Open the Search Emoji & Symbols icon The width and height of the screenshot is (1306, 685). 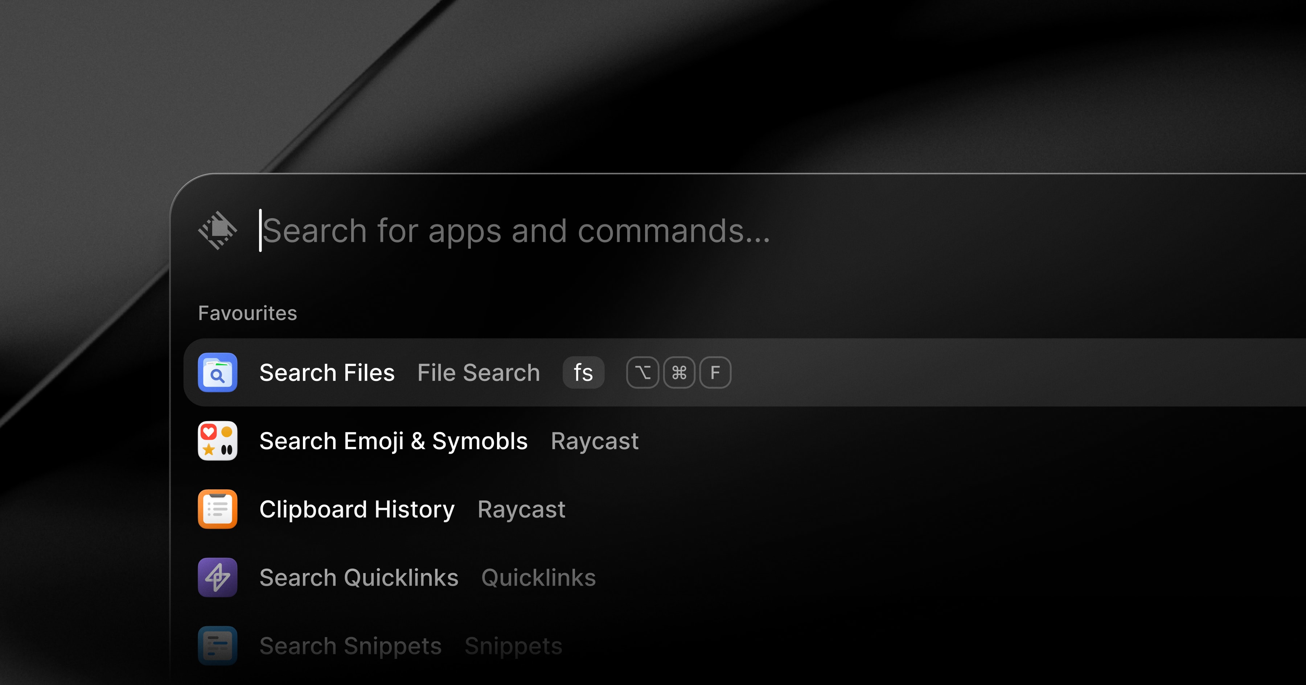pos(218,441)
